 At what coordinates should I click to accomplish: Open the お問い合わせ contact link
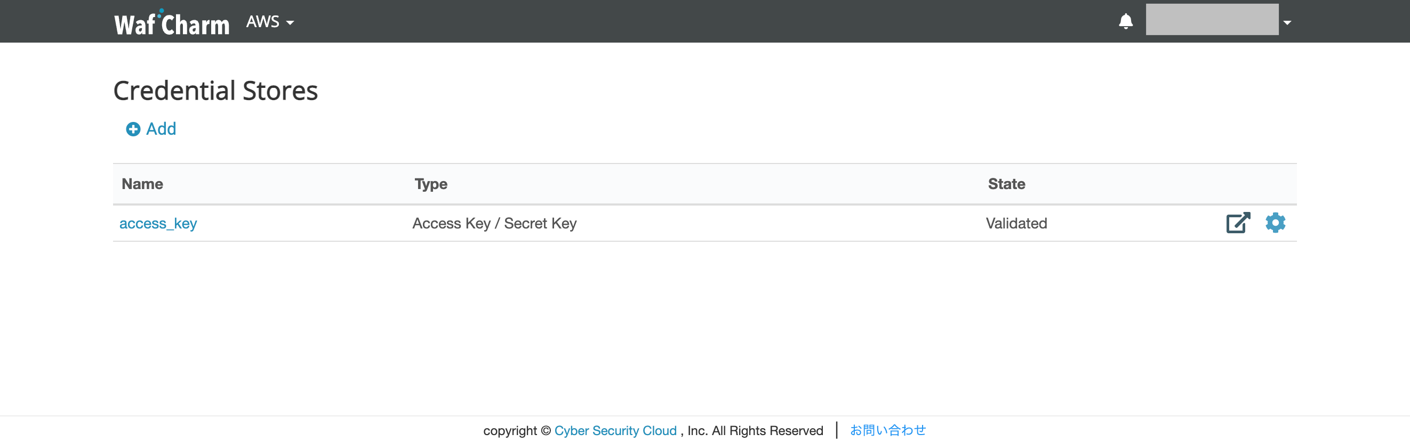[x=888, y=430]
